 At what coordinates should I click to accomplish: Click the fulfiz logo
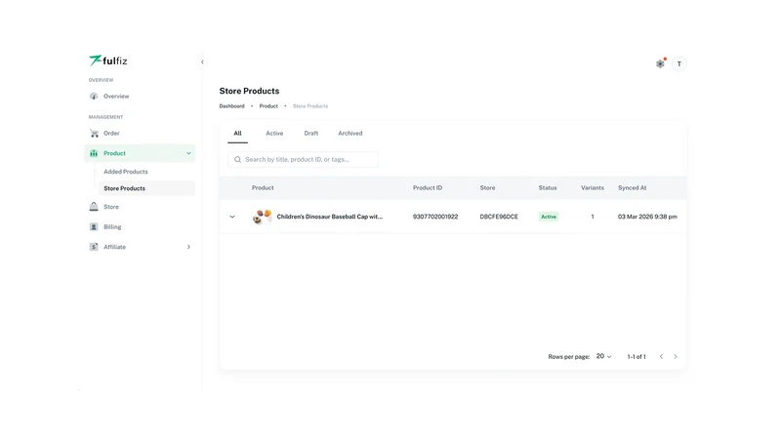tap(108, 60)
